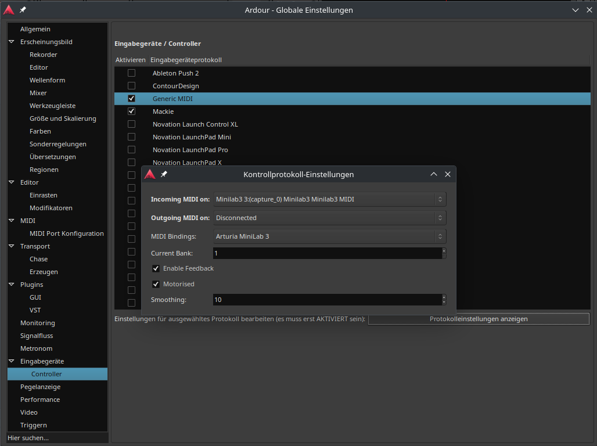Go to the Metronom settings page
This screenshot has height=446, width=597.
[x=36, y=348]
